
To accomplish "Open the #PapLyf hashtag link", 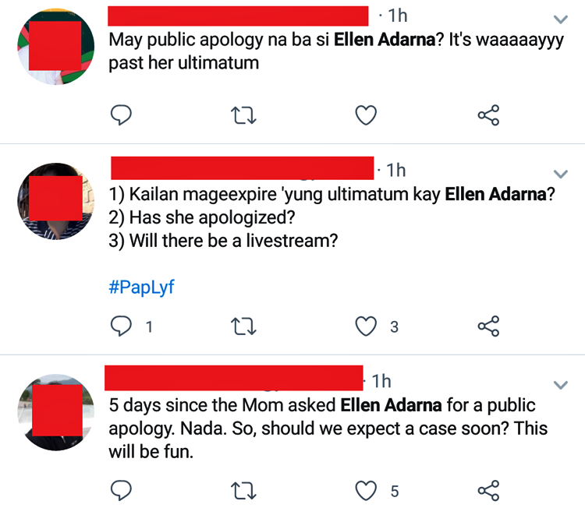I will pos(141,287).
